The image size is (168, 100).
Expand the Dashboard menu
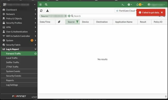click(19, 10)
